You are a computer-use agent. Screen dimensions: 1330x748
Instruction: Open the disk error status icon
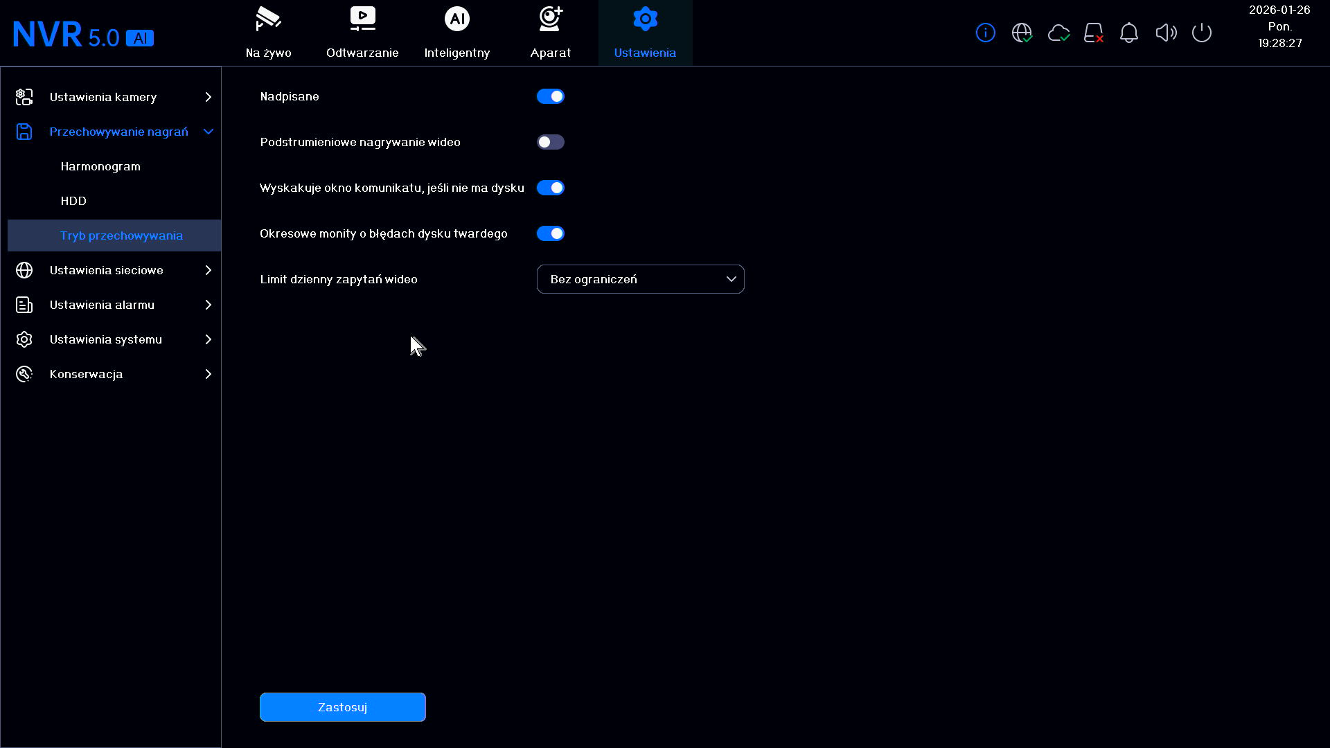coord(1094,33)
